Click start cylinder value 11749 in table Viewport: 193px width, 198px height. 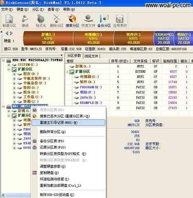(172, 82)
